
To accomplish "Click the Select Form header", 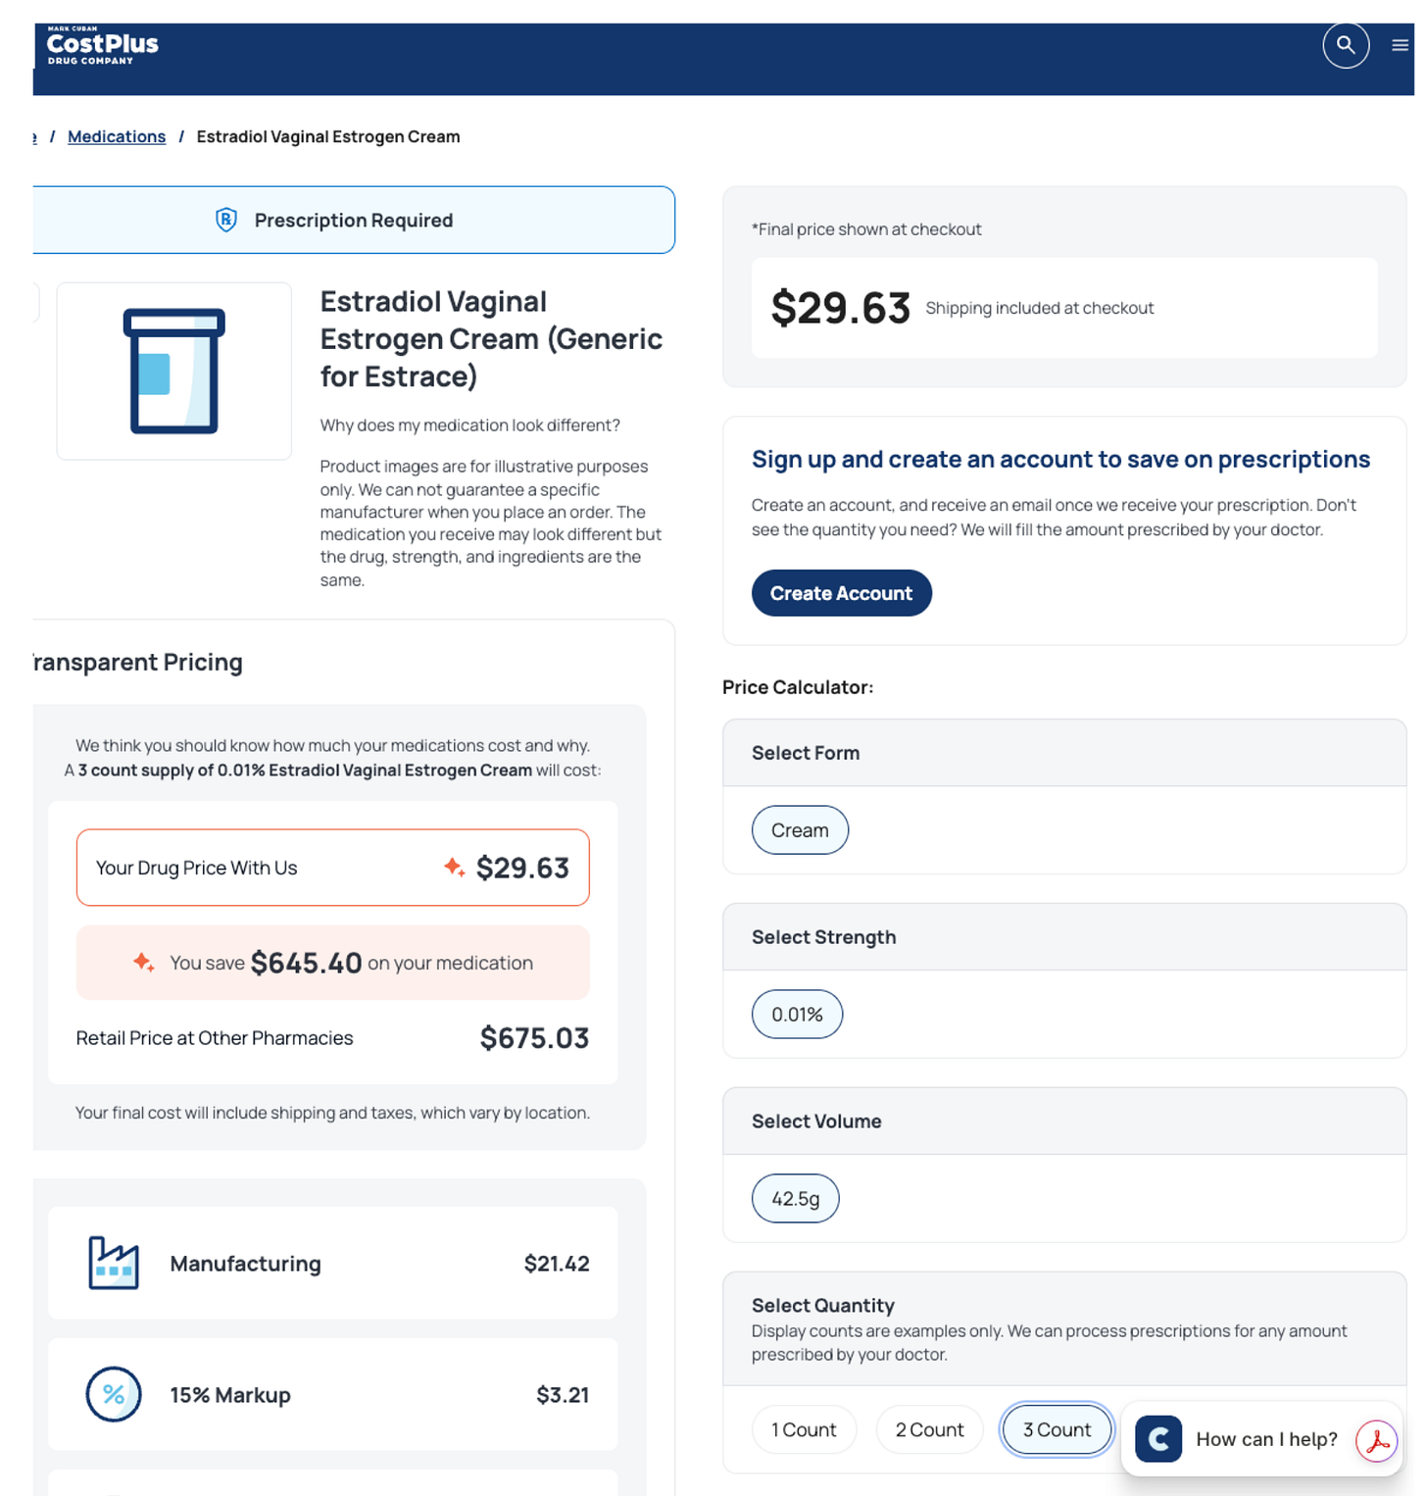I will click(x=1064, y=753).
